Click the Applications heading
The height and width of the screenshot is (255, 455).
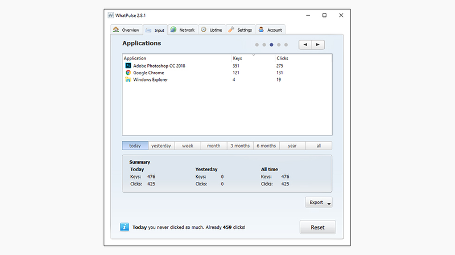pos(142,43)
